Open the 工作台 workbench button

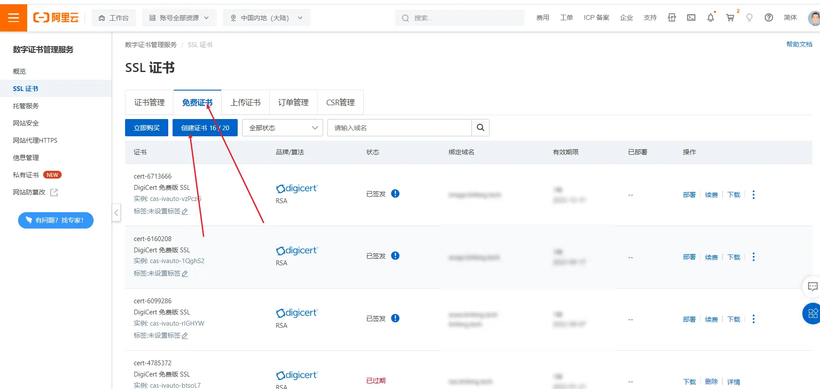[x=113, y=18]
